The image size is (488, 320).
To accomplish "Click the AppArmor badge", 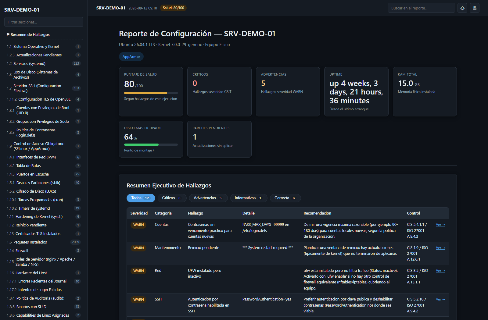I will pyautogui.click(x=131, y=57).
